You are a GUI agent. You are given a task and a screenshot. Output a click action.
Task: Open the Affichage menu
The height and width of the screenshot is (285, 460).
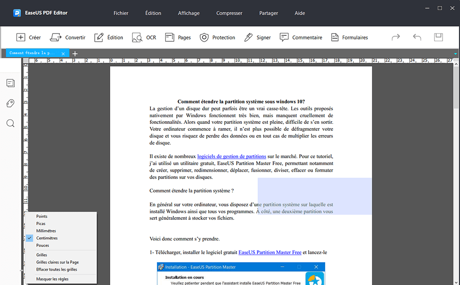189,13
